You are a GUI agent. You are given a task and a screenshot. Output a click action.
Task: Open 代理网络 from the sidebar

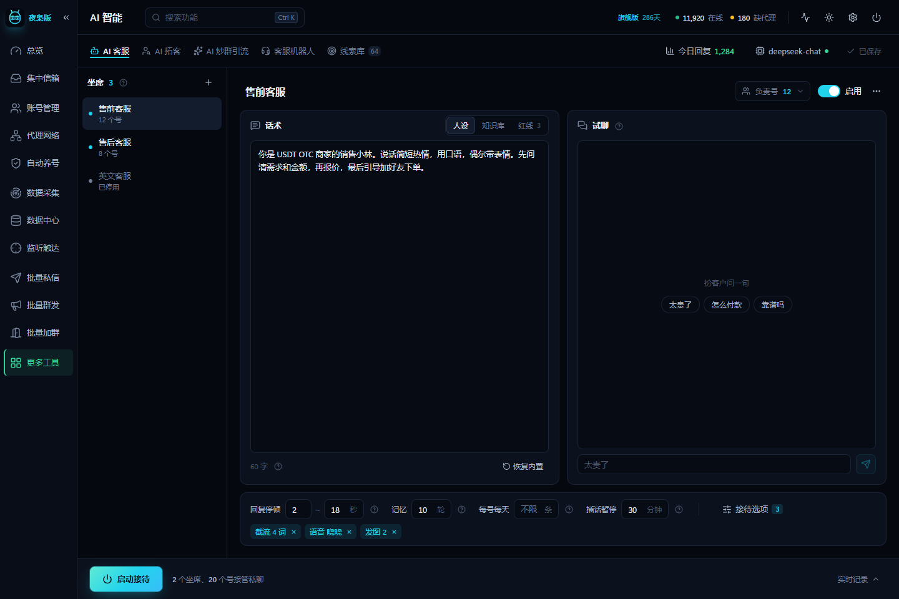click(38, 135)
